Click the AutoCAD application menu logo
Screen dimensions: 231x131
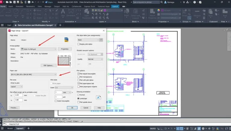[x=1, y=2]
